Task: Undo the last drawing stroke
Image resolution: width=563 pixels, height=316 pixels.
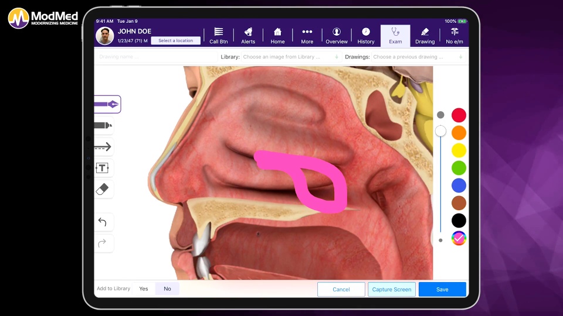Action: (103, 222)
